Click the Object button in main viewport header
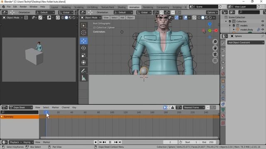Screen dimensions: 266x149 point(130,17)
